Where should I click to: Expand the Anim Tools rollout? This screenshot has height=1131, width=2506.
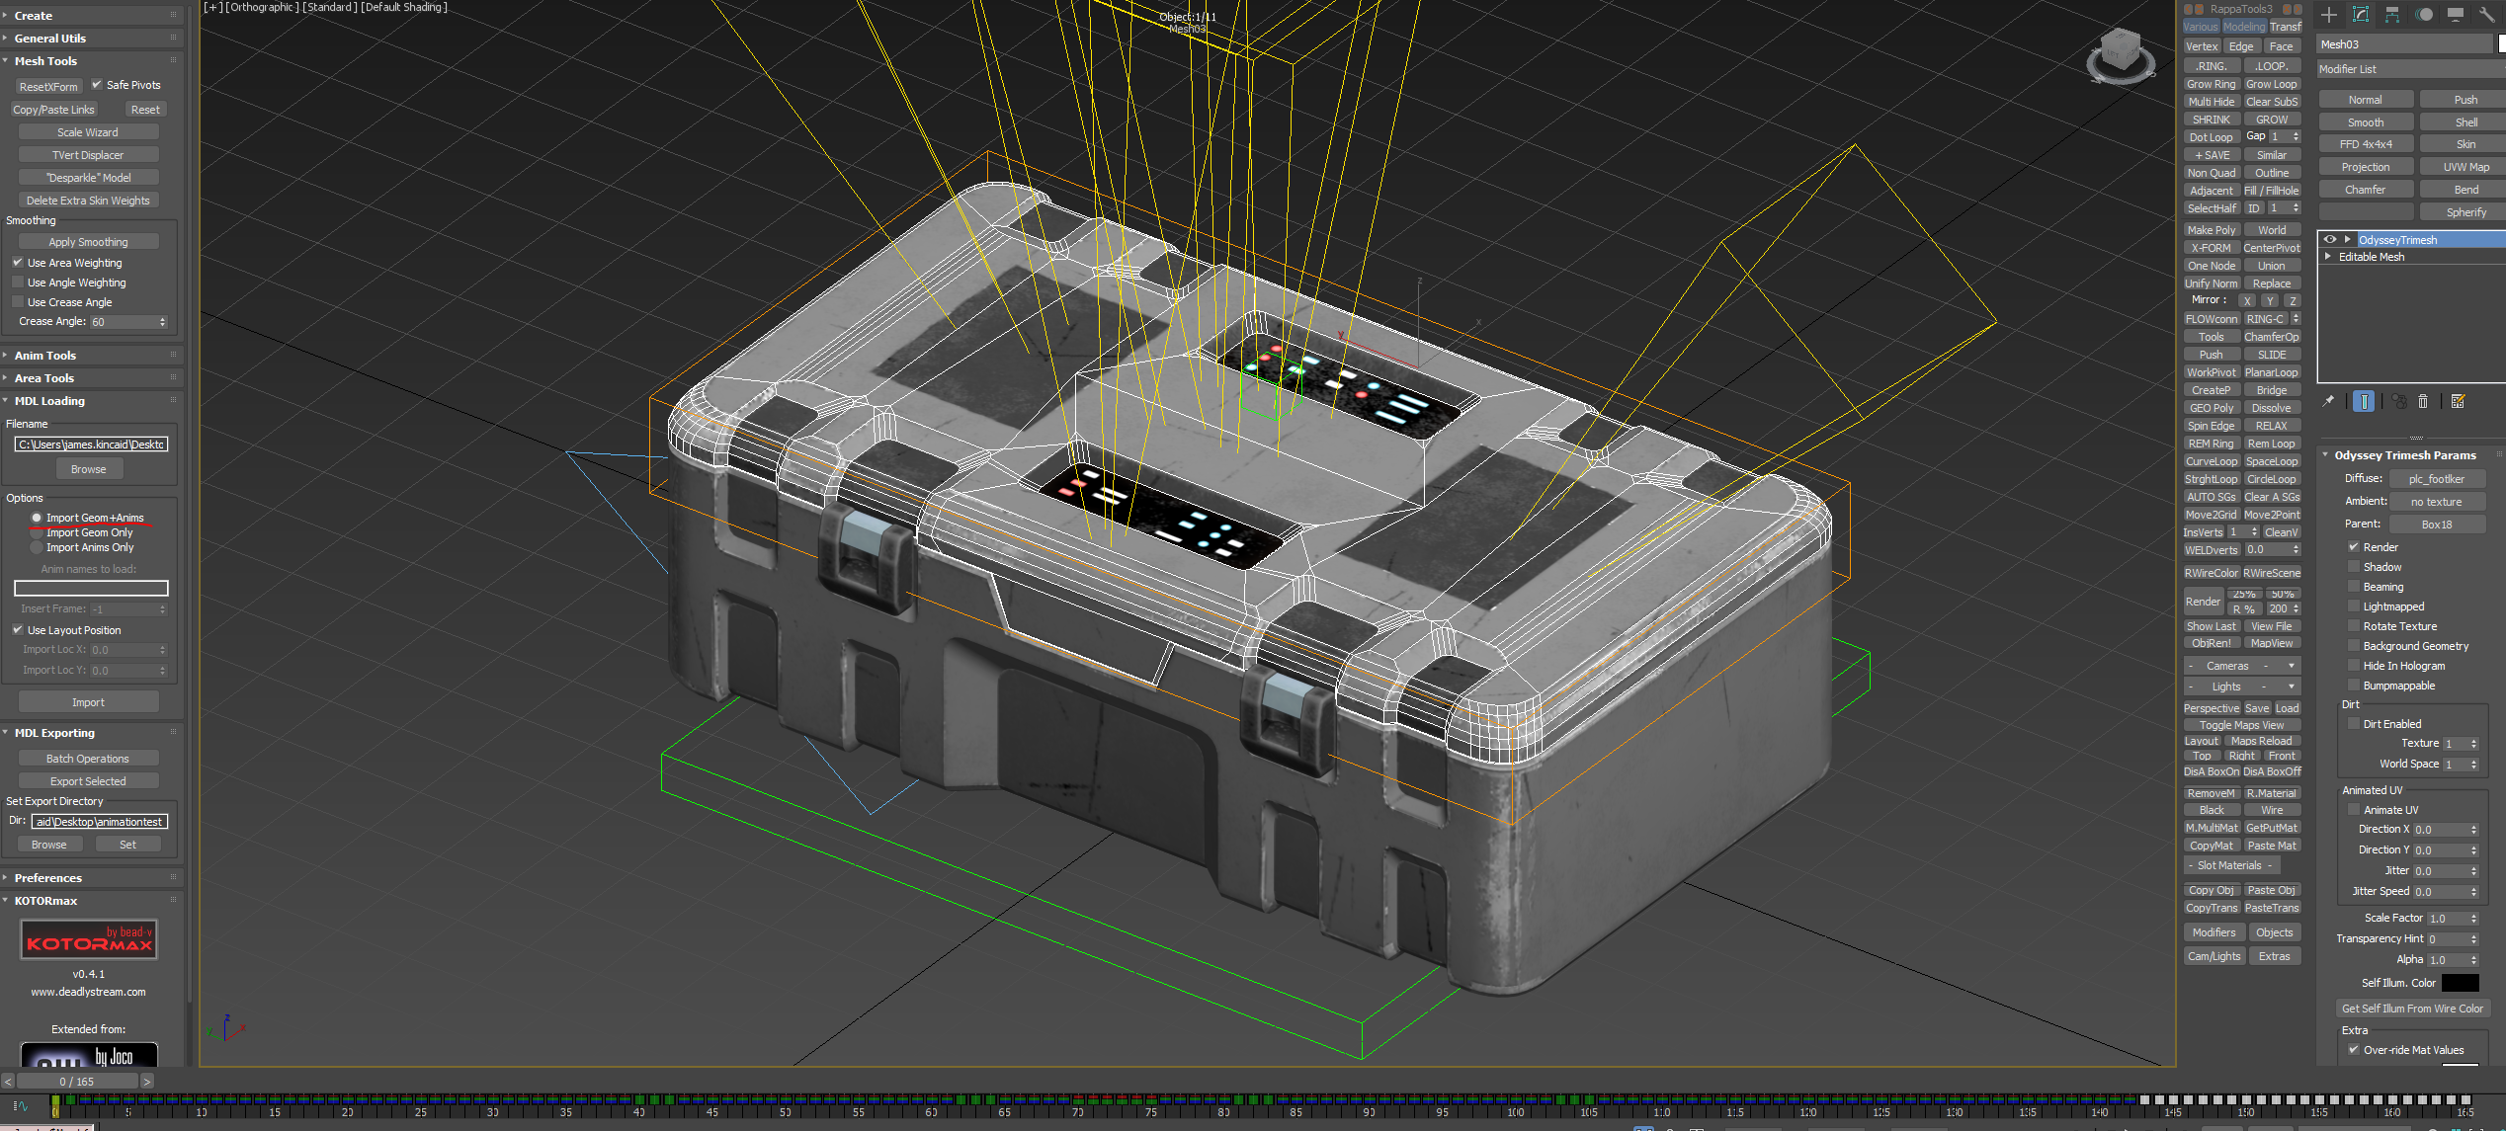click(91, 356)
